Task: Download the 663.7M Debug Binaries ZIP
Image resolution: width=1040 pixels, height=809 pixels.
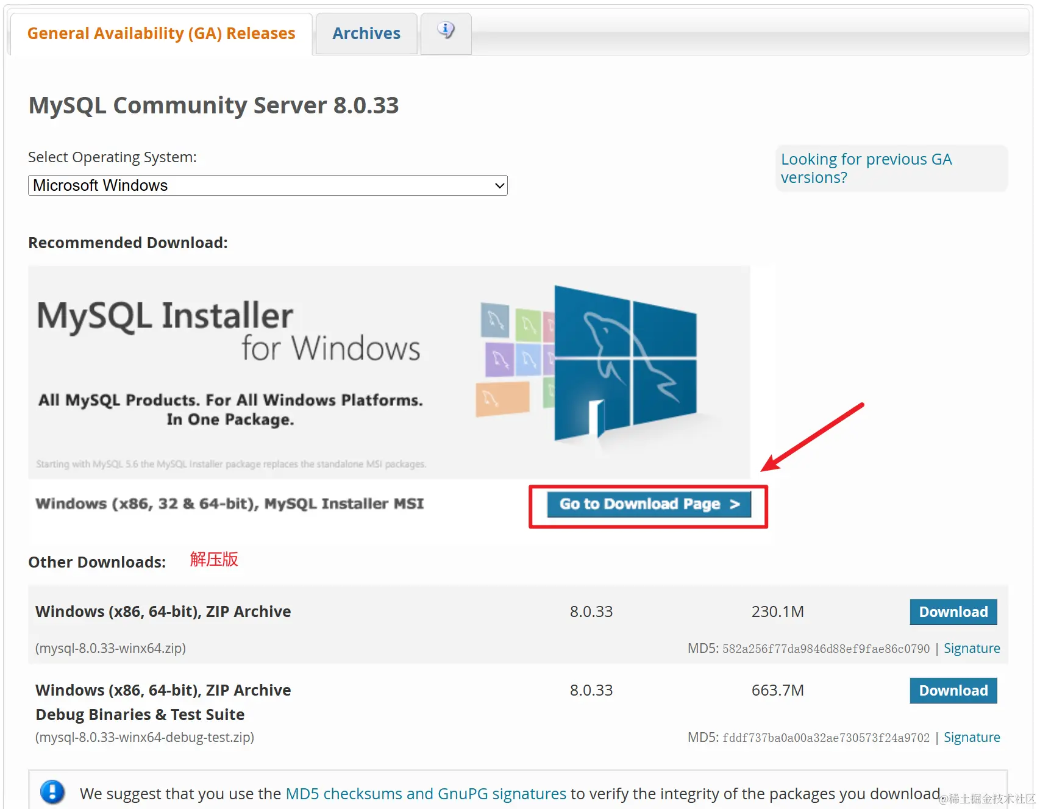Action: coord(953,691)
